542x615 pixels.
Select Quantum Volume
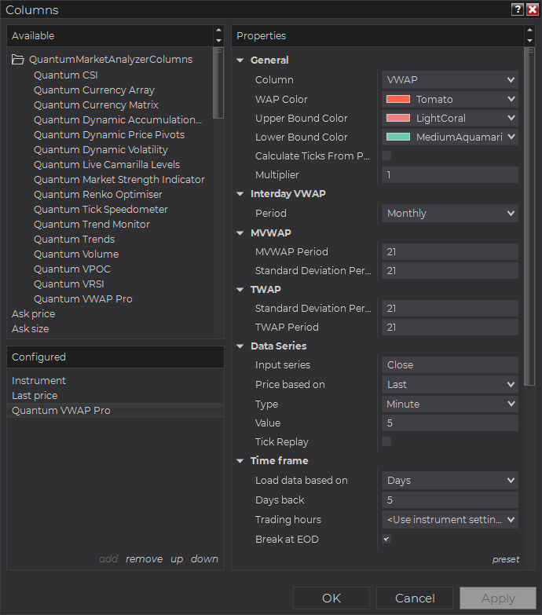pos(76,254)
